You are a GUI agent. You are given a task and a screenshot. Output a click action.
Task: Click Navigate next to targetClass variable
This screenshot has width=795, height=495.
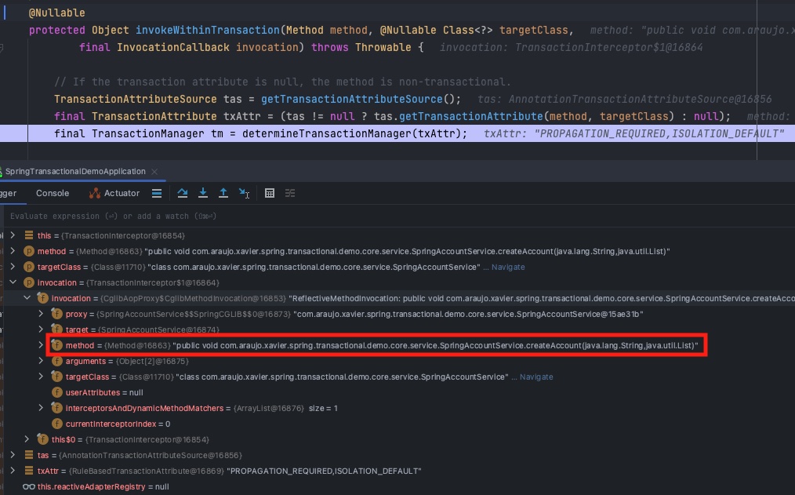click(x=507, y=267)
